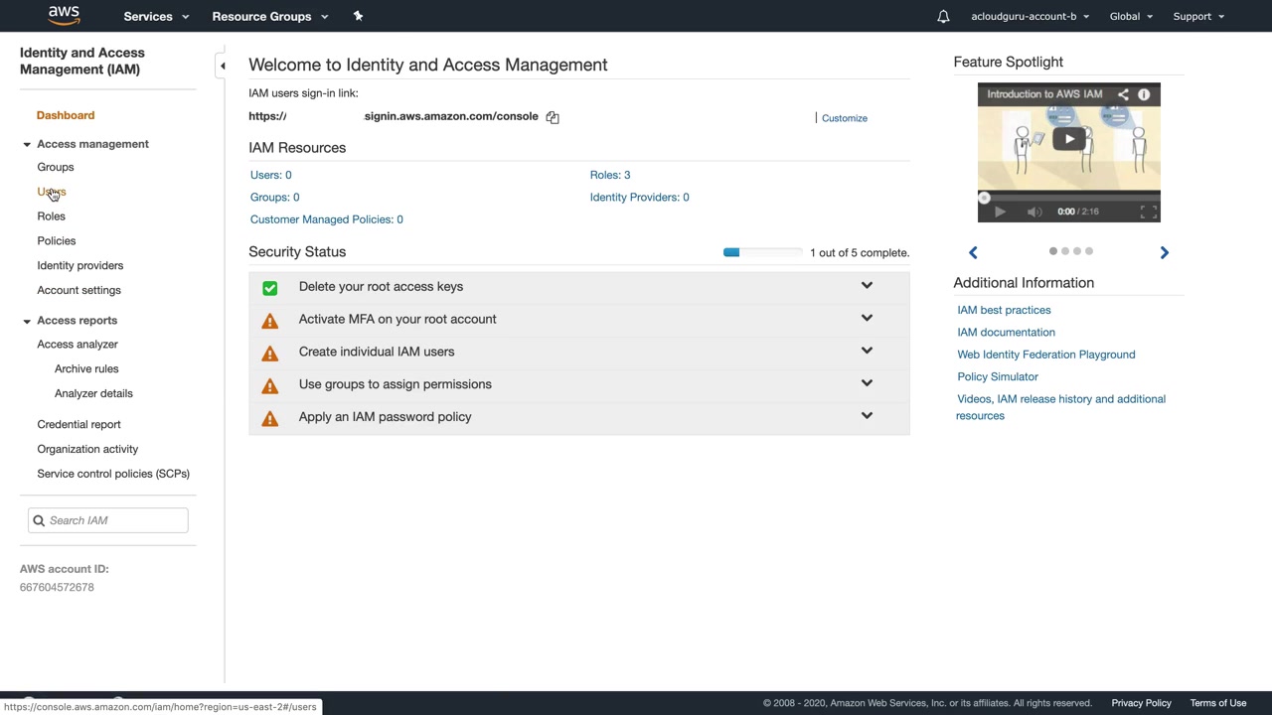Collapse the IAM sidebar with the arrow
The width and height of the screenshot is (1272, 715).
coord(223,66)
